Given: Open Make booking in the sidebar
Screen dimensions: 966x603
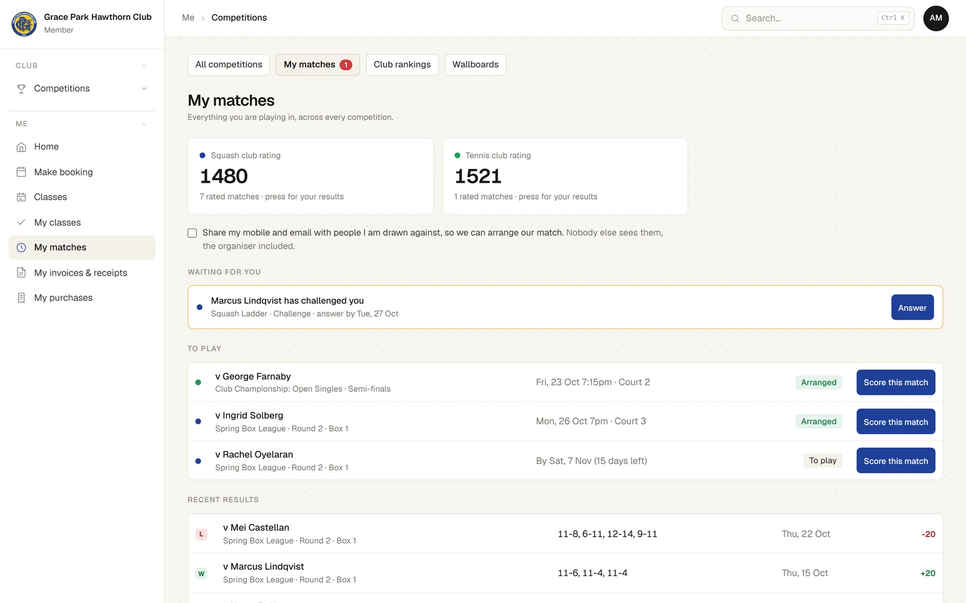Looking at the screenshot, I should [82, 172].
